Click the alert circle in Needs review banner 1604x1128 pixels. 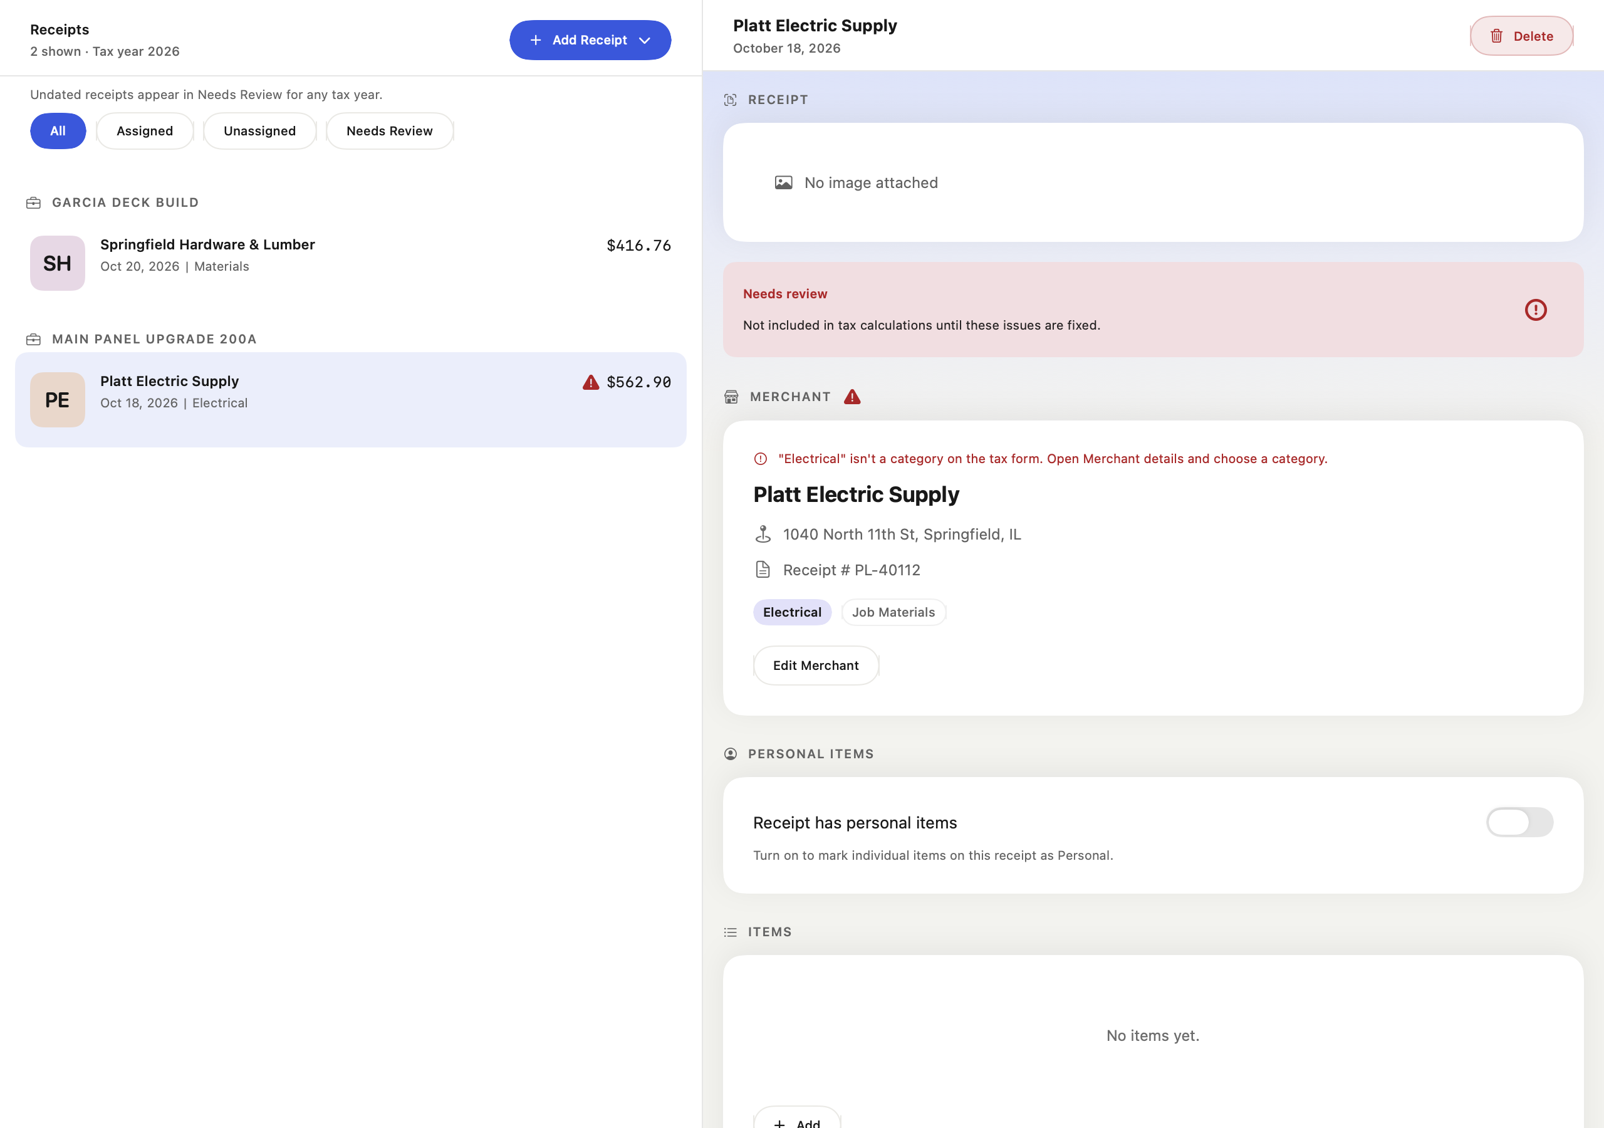click(1536, 310)
